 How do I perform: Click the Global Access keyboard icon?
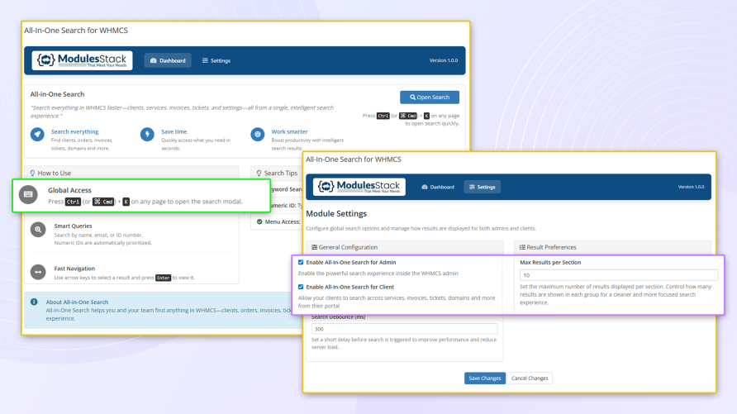(x=28, y=194)
